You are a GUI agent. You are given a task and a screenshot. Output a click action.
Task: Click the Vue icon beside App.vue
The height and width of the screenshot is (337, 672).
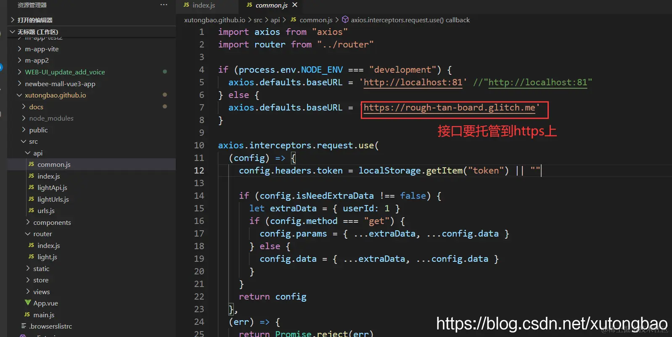tap(28, 303)
